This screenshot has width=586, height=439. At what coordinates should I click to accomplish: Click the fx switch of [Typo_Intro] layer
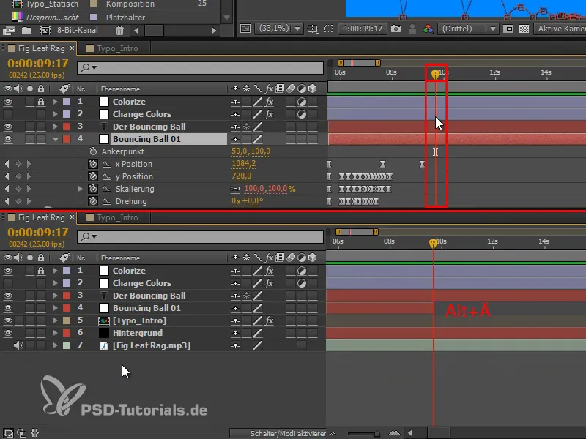coord(269,320)
